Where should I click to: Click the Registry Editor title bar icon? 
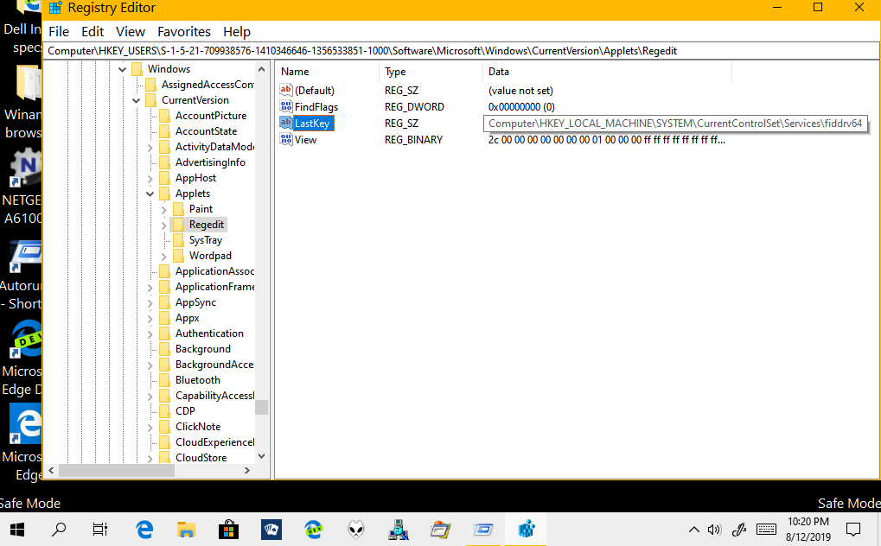pyautogui.click(x=55, y=7)
